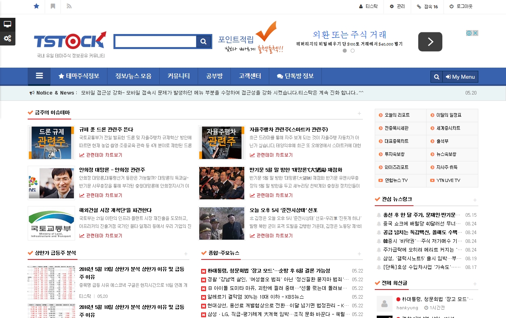
Task: Open 정보/뉴스 모음 menu
Action: (133, 76)
